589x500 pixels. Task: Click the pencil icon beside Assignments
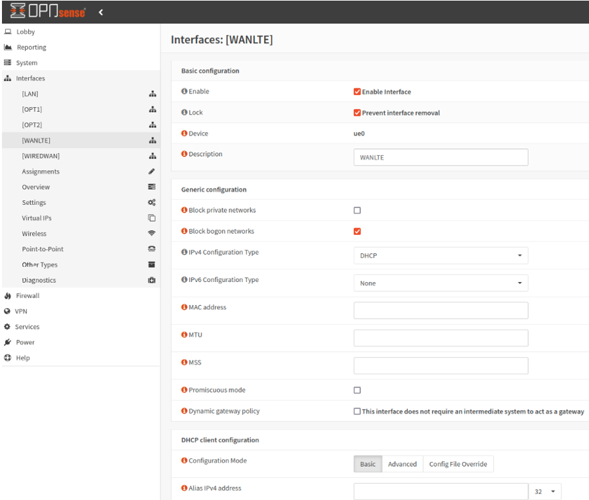point(152,171)
